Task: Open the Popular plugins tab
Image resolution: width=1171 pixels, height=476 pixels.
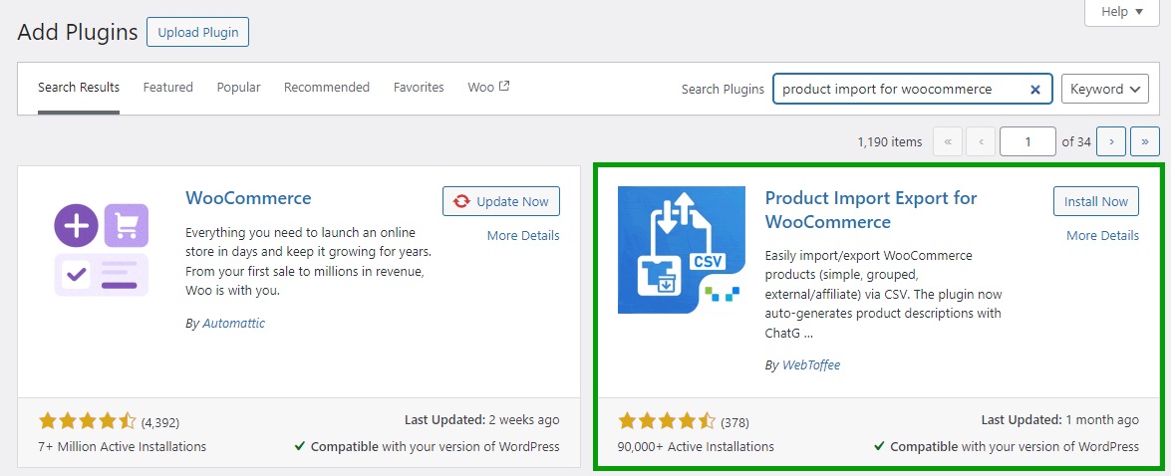Action: [x=239, y=88]
